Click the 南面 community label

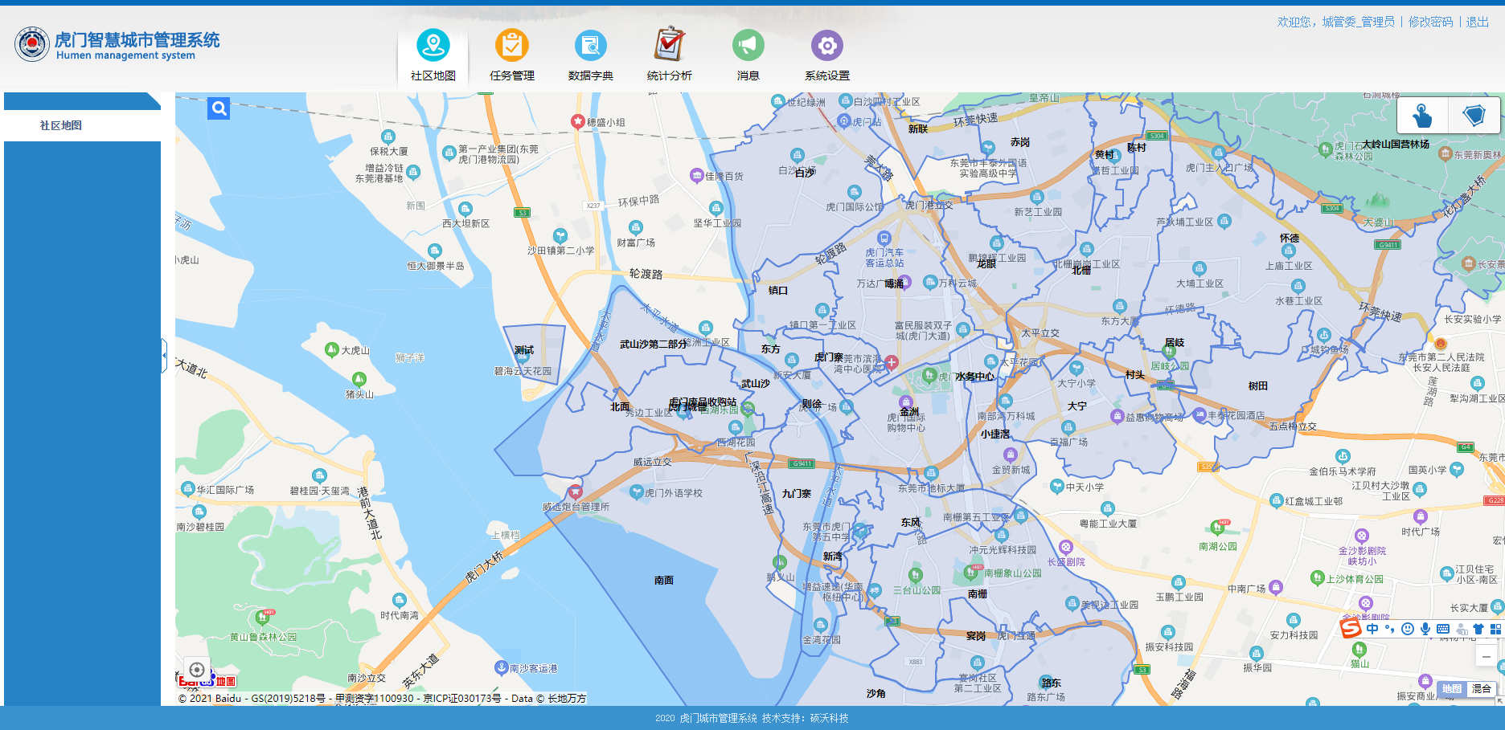(664, 580)
